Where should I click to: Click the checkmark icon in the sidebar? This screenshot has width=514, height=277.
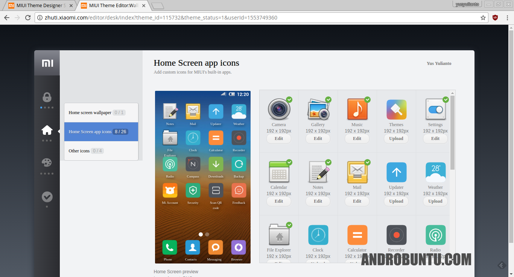pyautogui.click(x=47, y=196)
